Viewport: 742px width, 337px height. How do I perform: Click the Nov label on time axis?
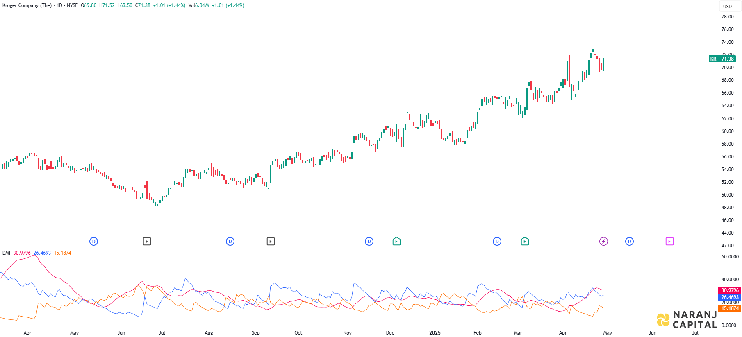[x=347, y=333]
